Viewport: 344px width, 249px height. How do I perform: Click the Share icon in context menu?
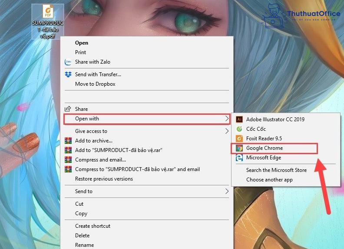pyautogui.click(x=68, y=109)
